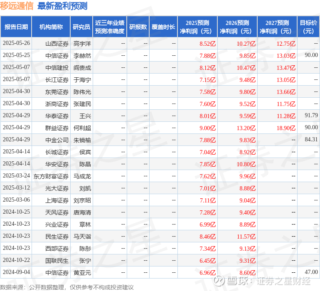
Task: Select the 8.52亿 profit value
Action: 207,44
